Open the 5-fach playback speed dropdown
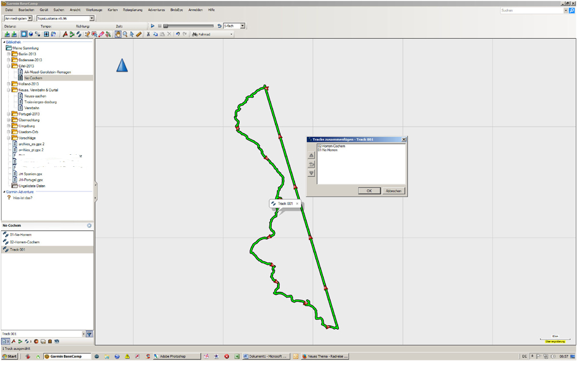This screenshot has height=365, width=585. pos(242,26)
